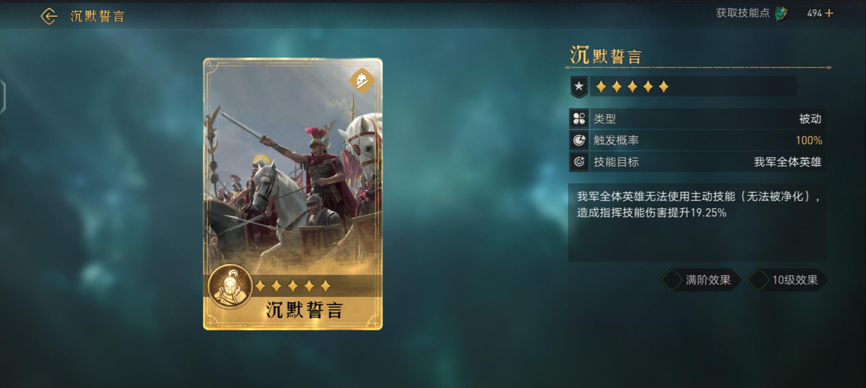Click the 触发概率 pie icon
The image size is (866, 388).
[579, 140]
